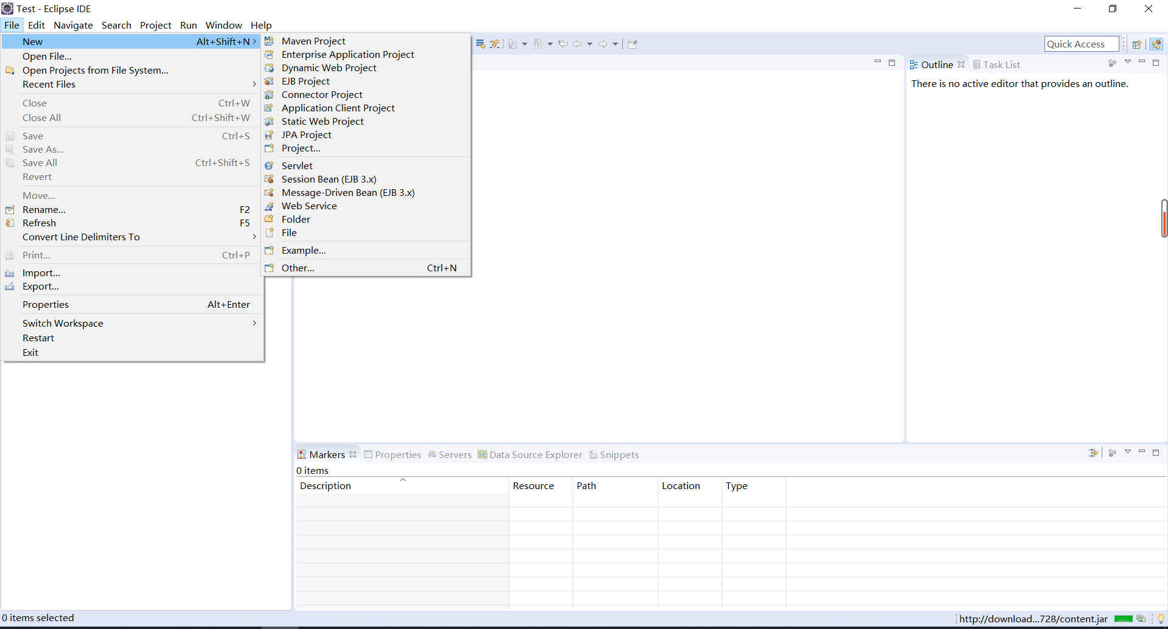Click the Pin Editor toolbar icon
1168x629 pixels.
633,44
